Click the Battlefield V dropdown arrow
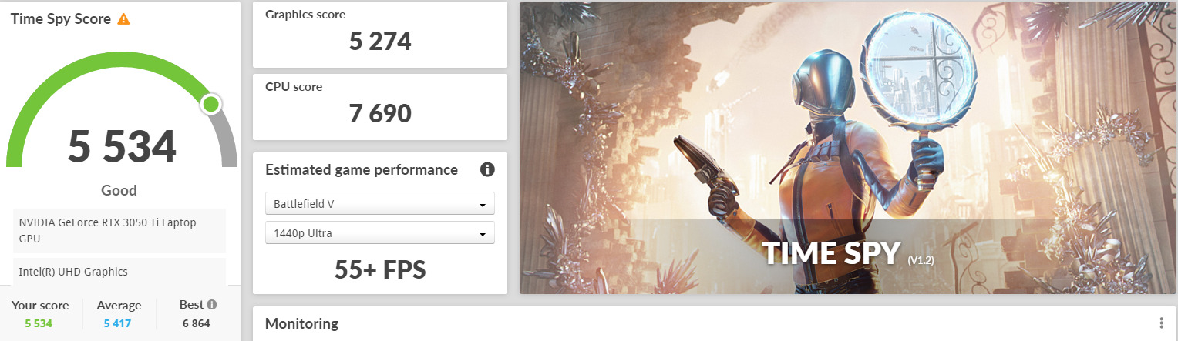 pyautogui.click(x=483, y=205)
